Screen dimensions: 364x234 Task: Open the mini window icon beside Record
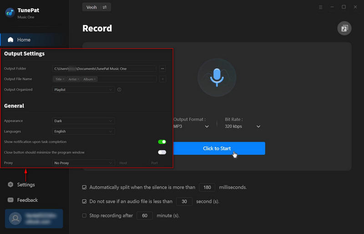tap(344, 29)
